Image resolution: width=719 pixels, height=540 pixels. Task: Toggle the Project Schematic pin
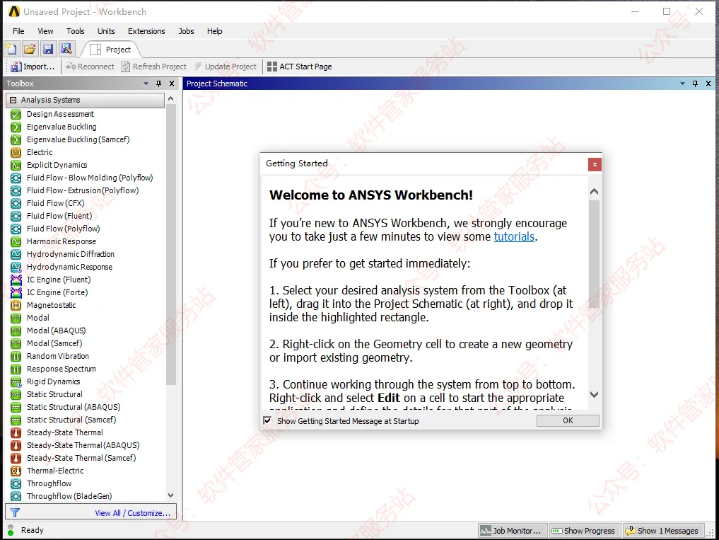(x=695, y=84)
